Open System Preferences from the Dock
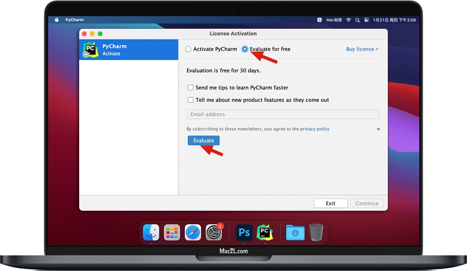 coord(214,232)
